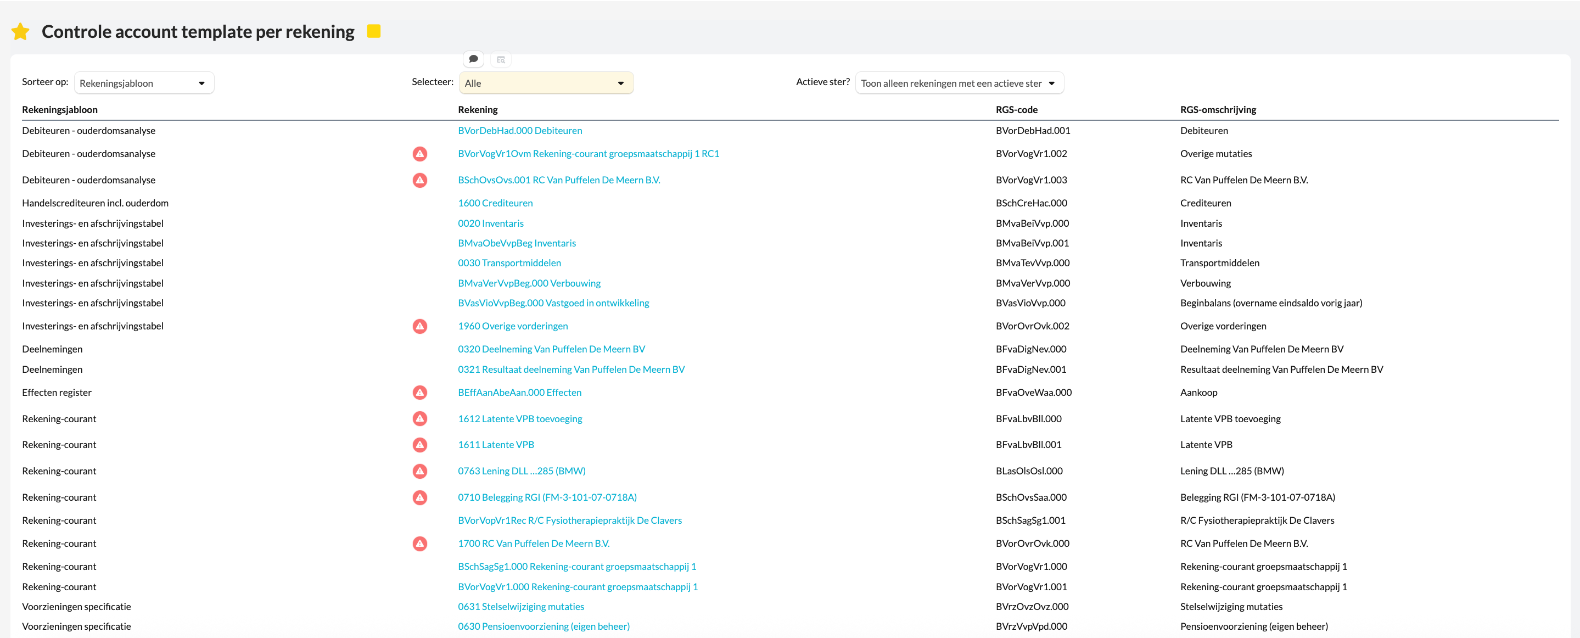The width and height of the screenshot is (1580, 638).
Task: Click the yellow square next to page title
Action: click(373, 31)
